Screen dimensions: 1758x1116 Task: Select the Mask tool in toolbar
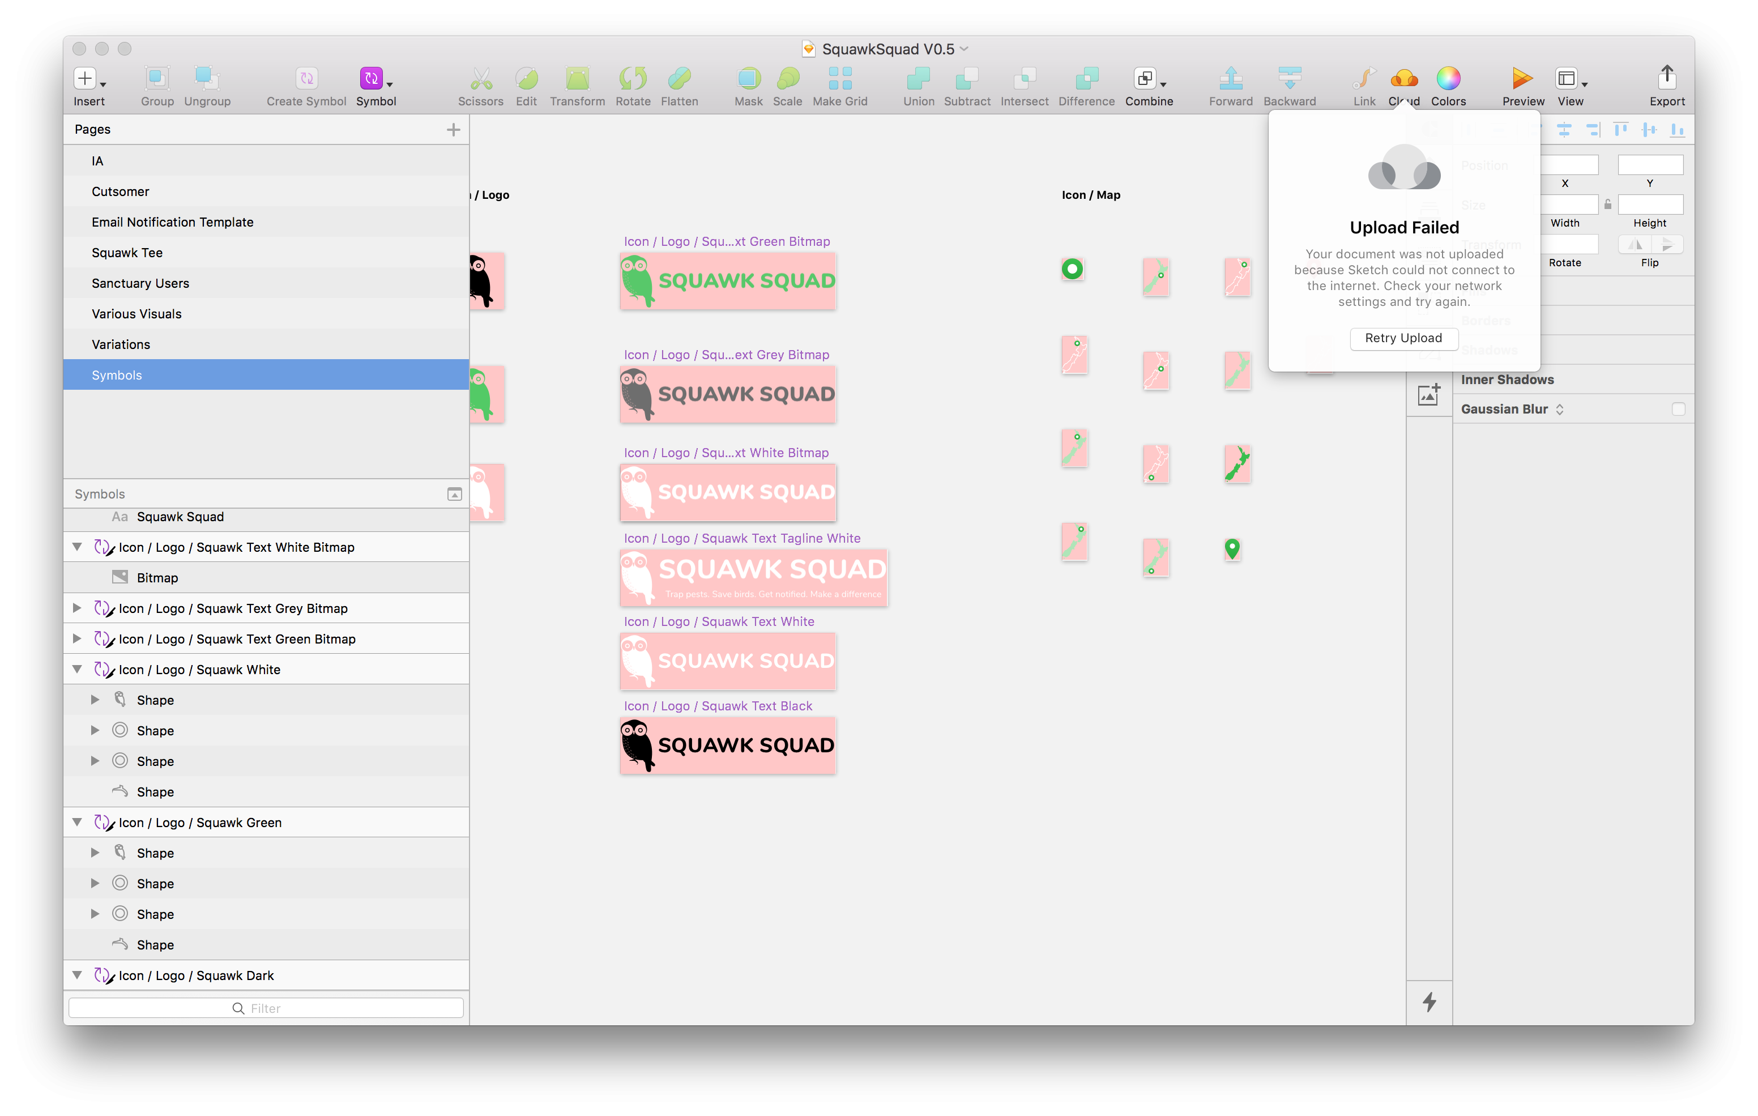(x=748, y=78)
